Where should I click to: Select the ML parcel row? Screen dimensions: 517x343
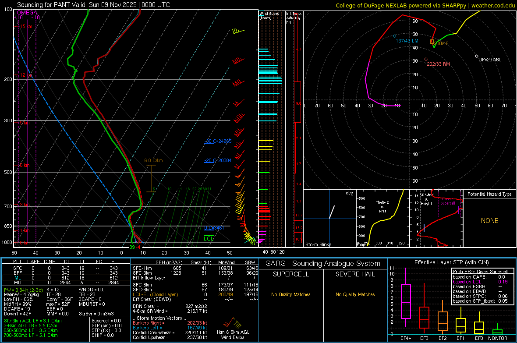pos(66,277)
